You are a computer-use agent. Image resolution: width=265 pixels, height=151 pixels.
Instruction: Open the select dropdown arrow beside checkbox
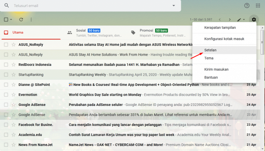(11, 19)
